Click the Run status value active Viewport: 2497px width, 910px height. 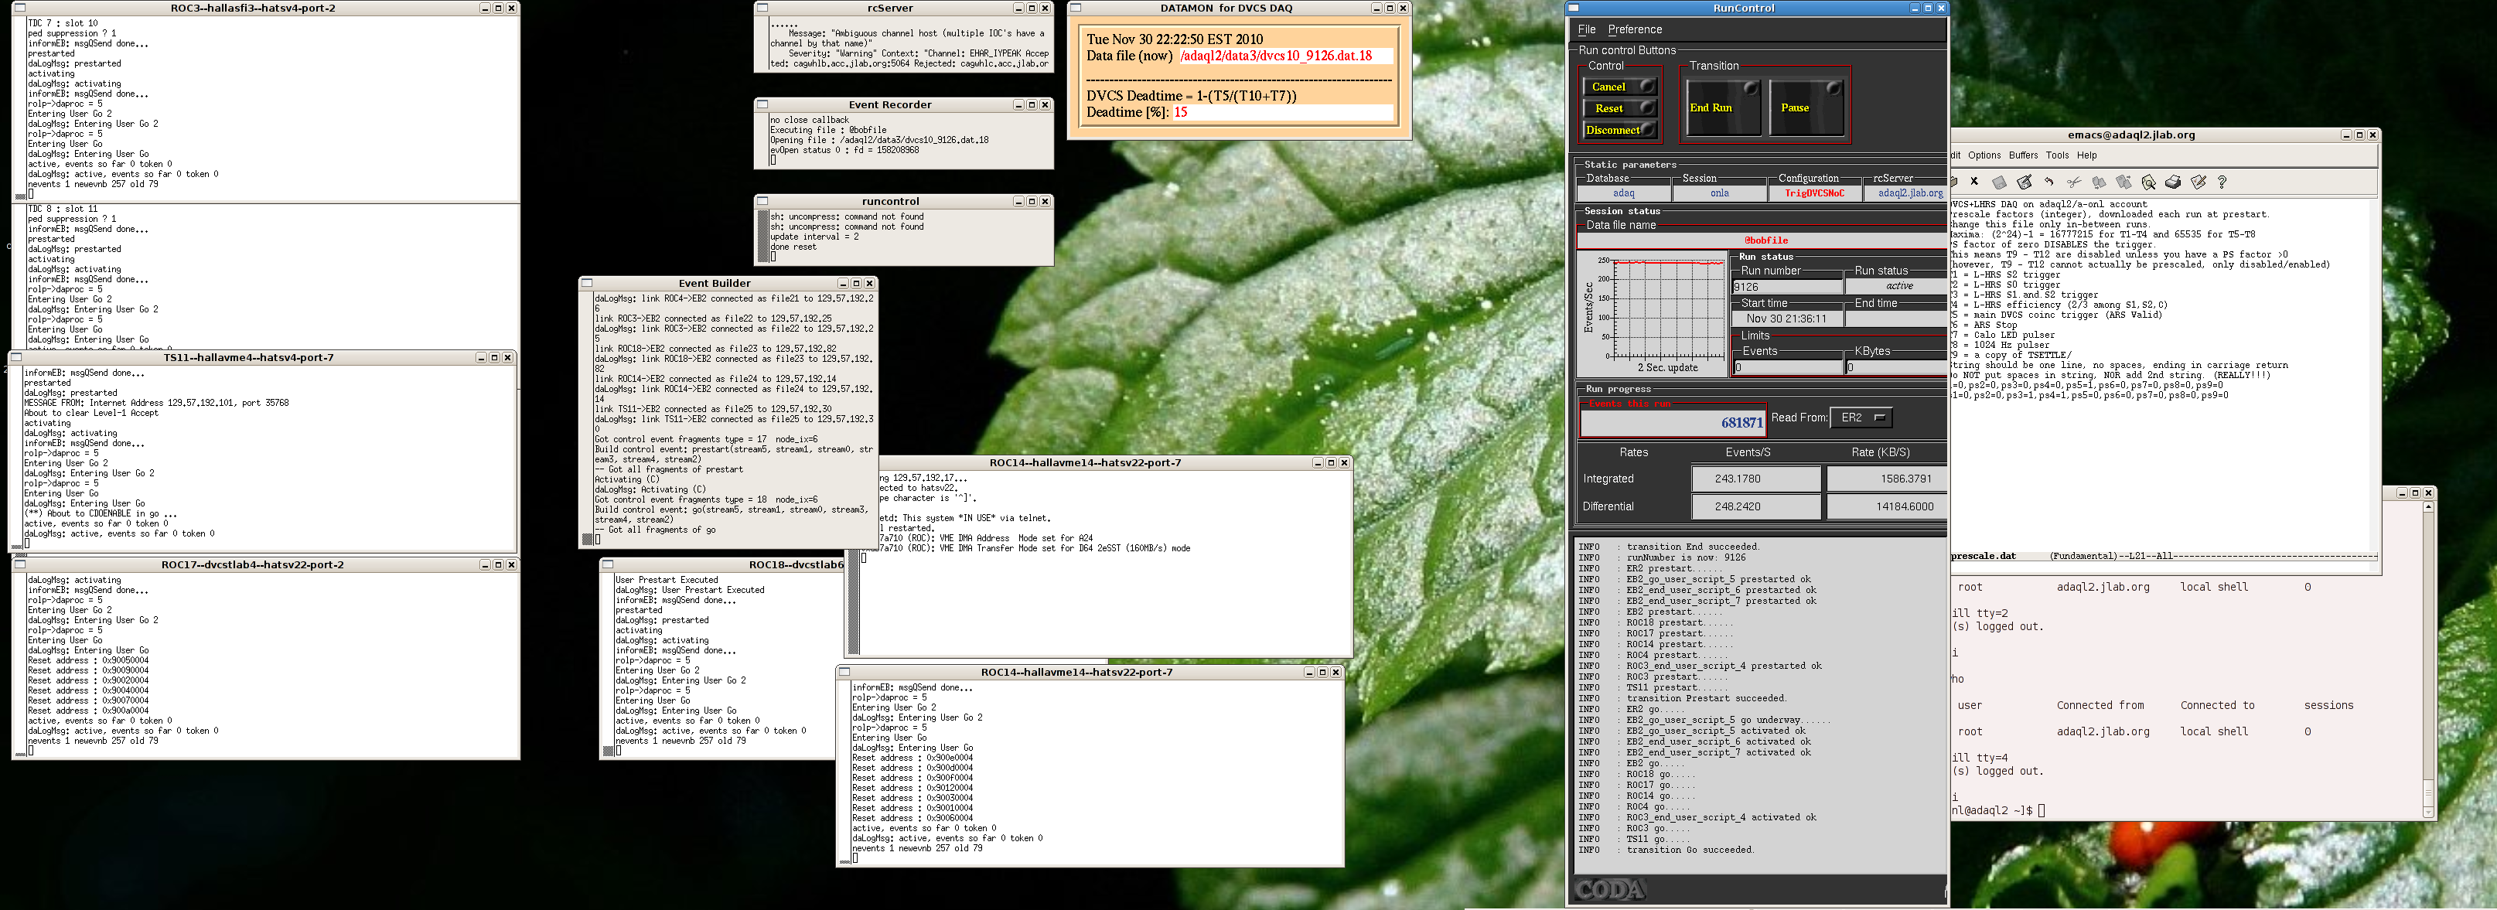pyautogui.click(x=1896, y=286)
